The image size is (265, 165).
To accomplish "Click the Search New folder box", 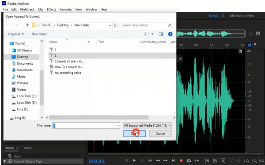I will pos(147,25).
